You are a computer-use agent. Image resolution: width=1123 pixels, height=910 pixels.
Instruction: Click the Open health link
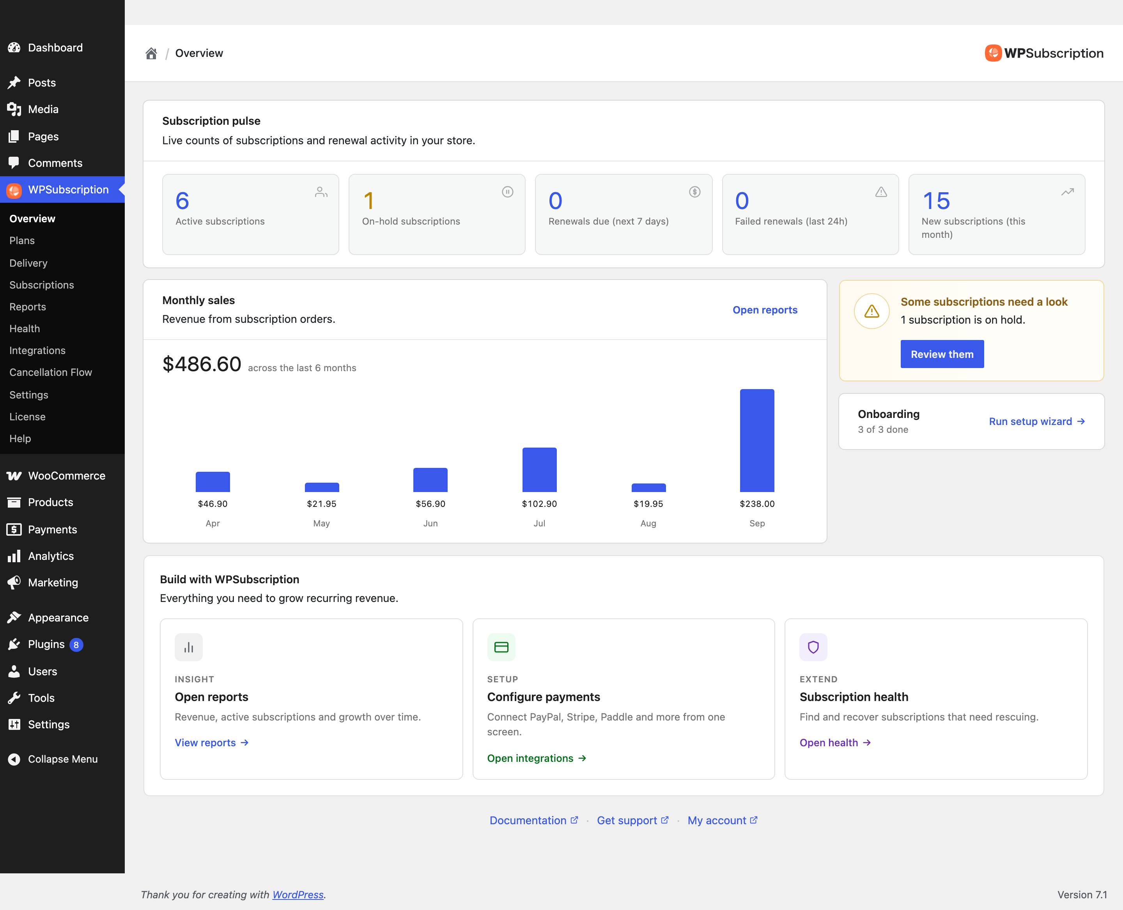[x=835, y=743]
